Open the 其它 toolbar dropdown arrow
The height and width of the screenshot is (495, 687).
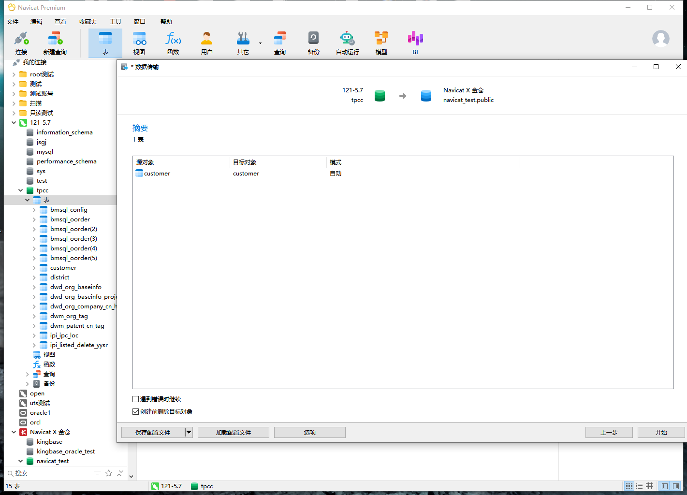coord(260,43)
